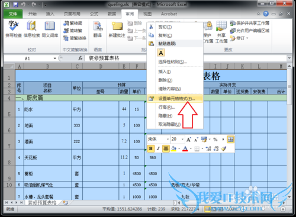Choose 剪切(T) from the context menu
This screenshot has height=217, width=296.
click(x=175, y=27)
